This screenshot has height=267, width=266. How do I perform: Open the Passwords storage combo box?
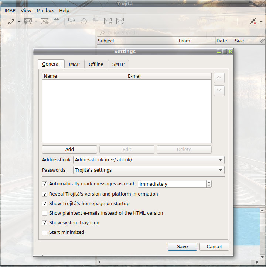click(x=149, y=170)
